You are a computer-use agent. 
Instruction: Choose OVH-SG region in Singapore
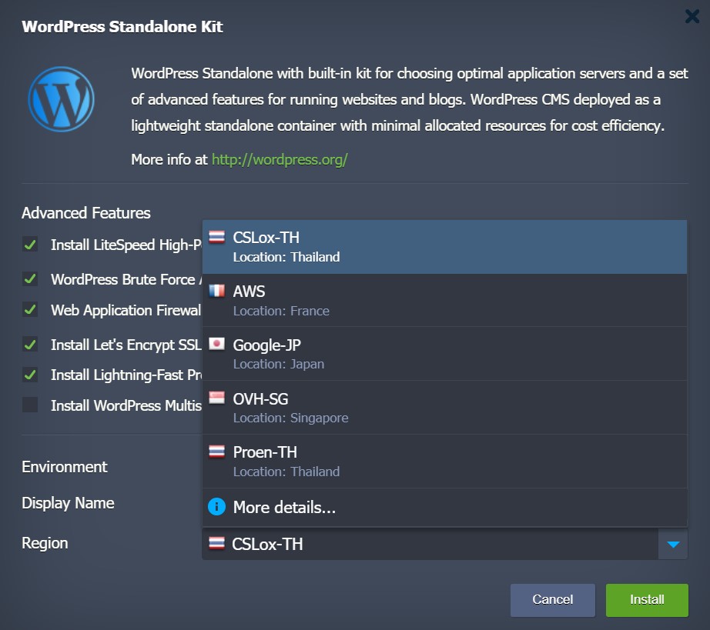[x=444, y=408]
